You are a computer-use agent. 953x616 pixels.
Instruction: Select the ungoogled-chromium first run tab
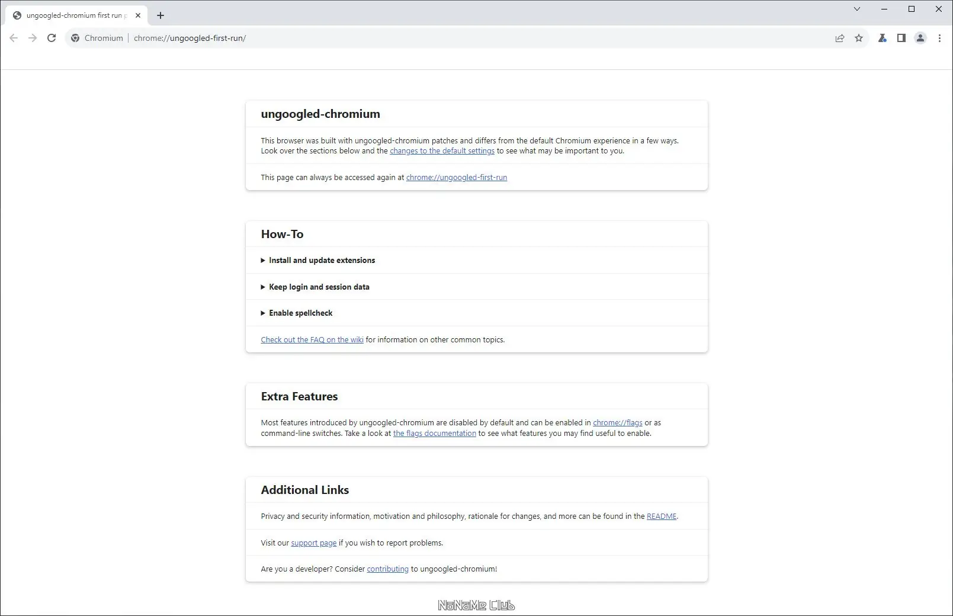point(74,15)
